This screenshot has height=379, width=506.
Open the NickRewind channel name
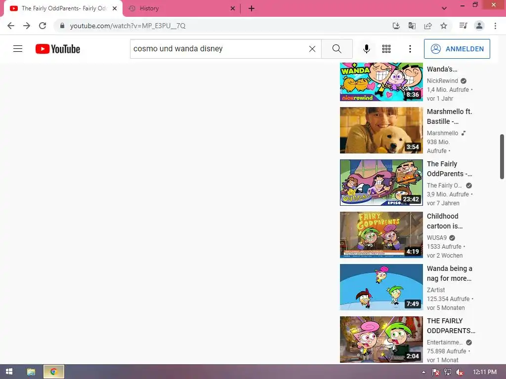point(442,80)
